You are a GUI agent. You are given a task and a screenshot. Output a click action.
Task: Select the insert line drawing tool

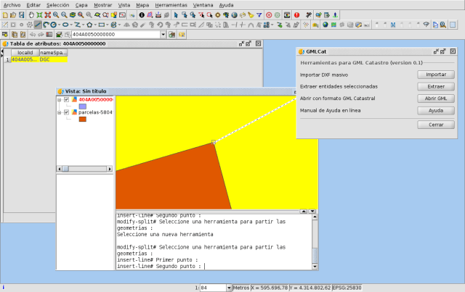[x=38, y=25]
